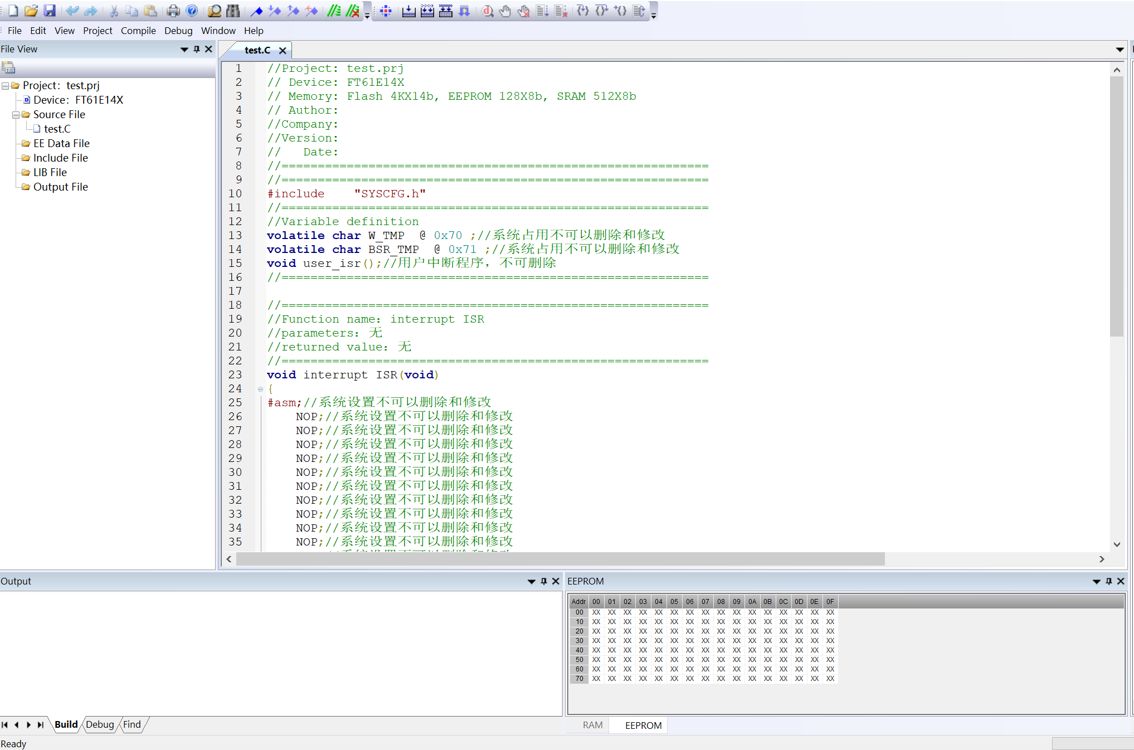
Task: Click the uncomment icon with red X
Action: click(x=352, y=11)
